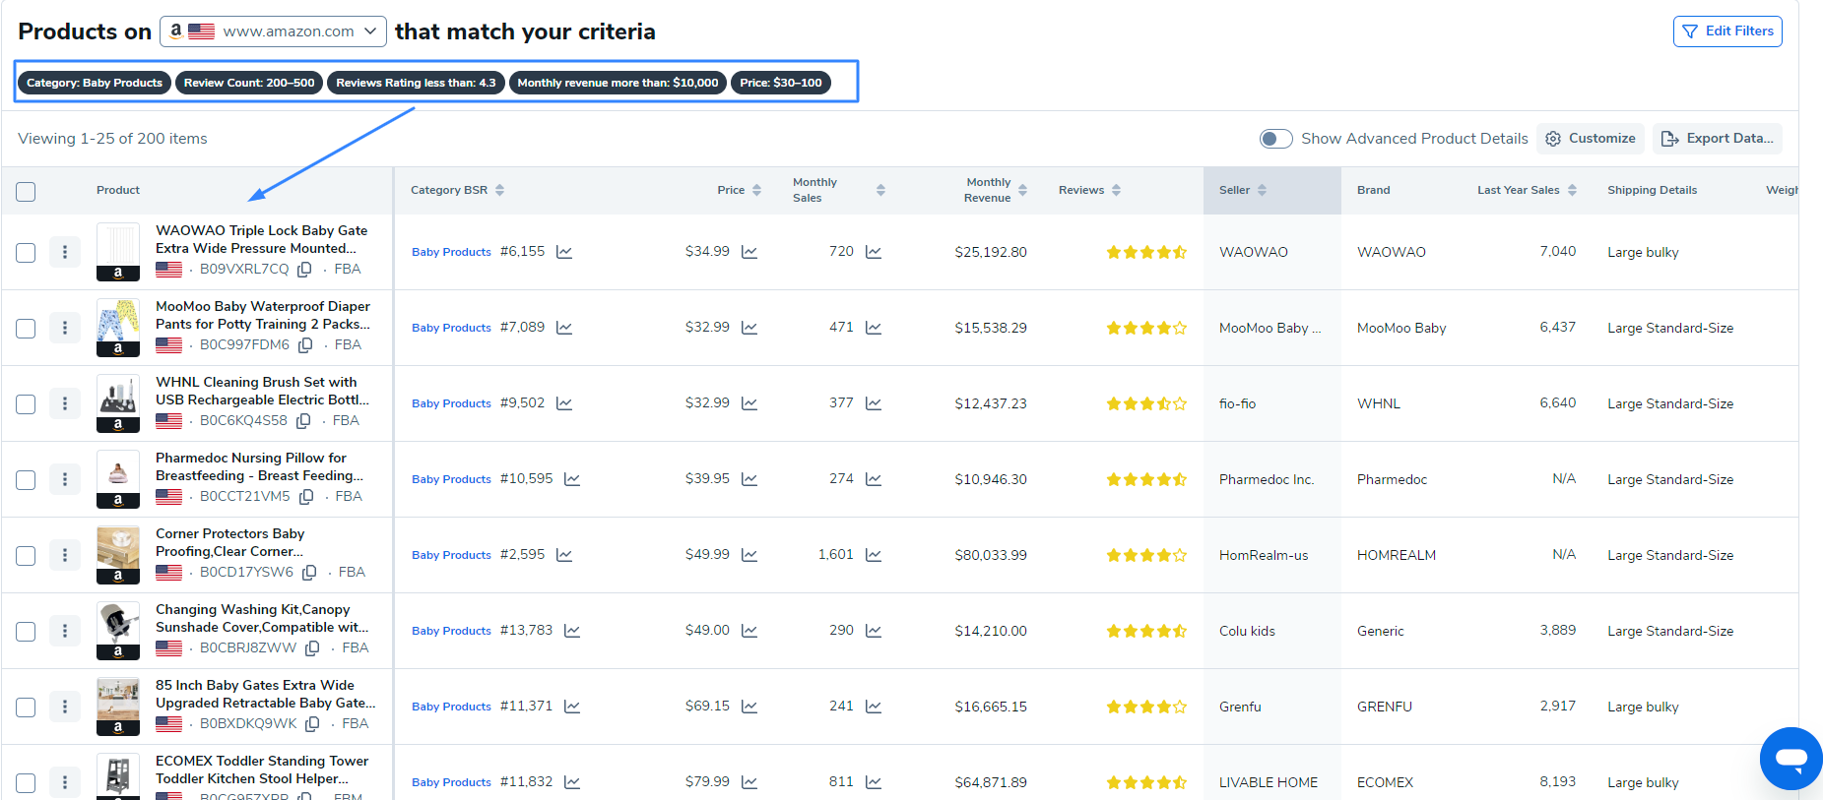Viewport: 1823px width, 800px height.
Task: Click the Review Count: 200–500 filter chip
Action: coord(249,83)
